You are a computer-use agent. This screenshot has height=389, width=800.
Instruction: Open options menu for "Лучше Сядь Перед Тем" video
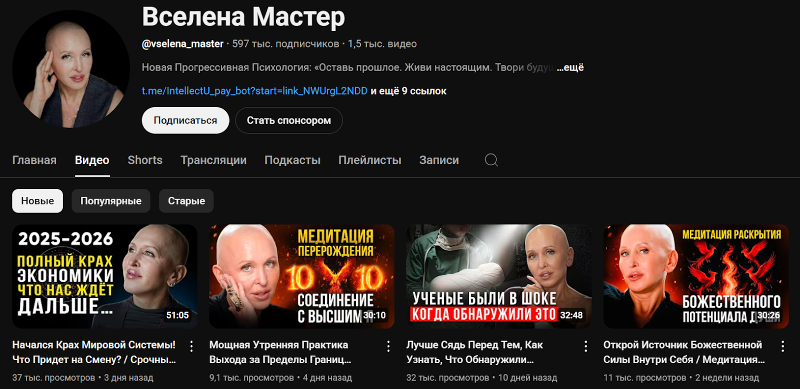(585, 346)
